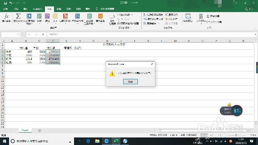Save the workbook from quick access toolbar
Screen dimensions: 258x145
[5, 3]
